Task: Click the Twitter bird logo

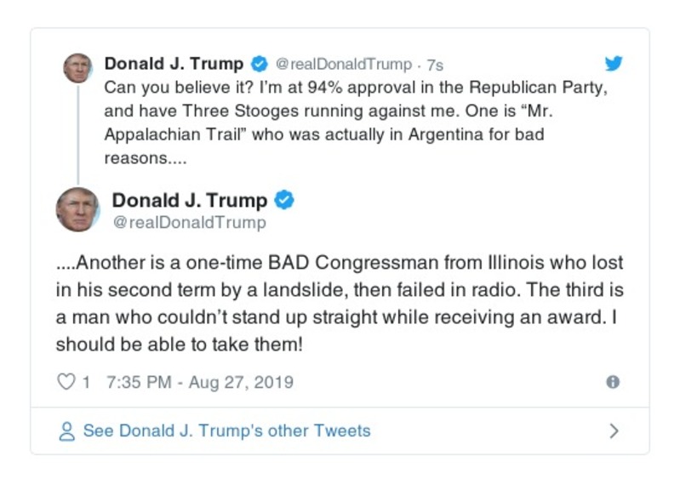Action: (x=613, y=64)
